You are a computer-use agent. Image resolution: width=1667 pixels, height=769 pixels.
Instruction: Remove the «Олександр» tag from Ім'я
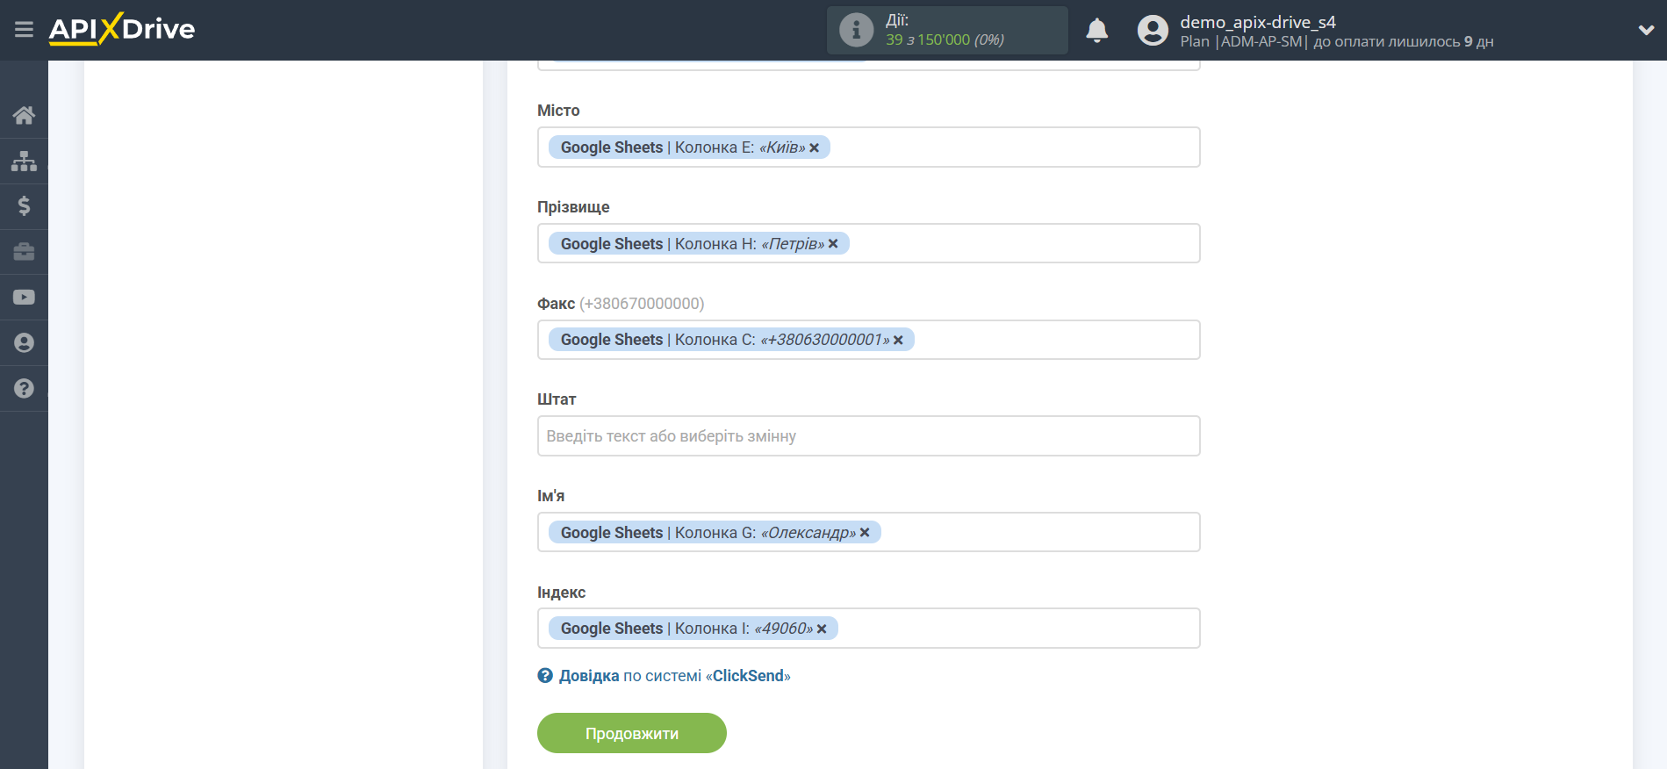[865, 532]
